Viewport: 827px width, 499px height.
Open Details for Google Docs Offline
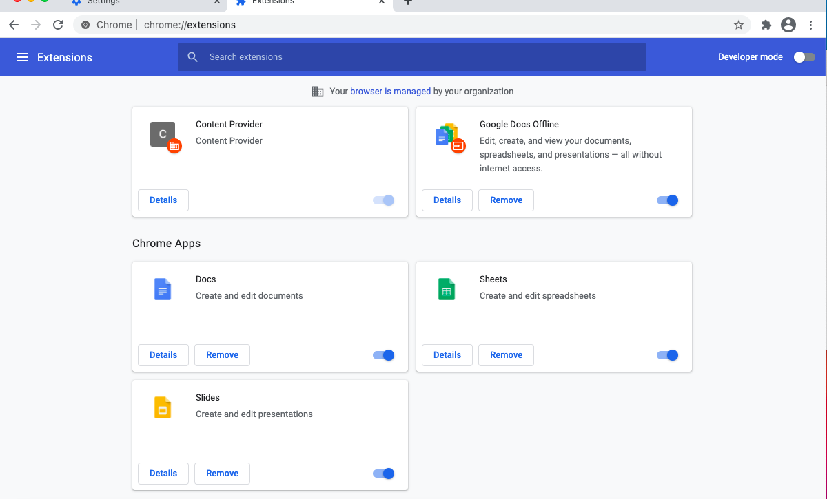tap(447, 200)
